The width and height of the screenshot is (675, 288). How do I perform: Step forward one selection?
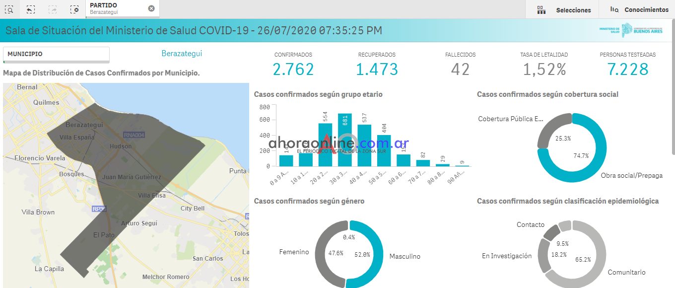pyautogui.click(x=53, y=9)
